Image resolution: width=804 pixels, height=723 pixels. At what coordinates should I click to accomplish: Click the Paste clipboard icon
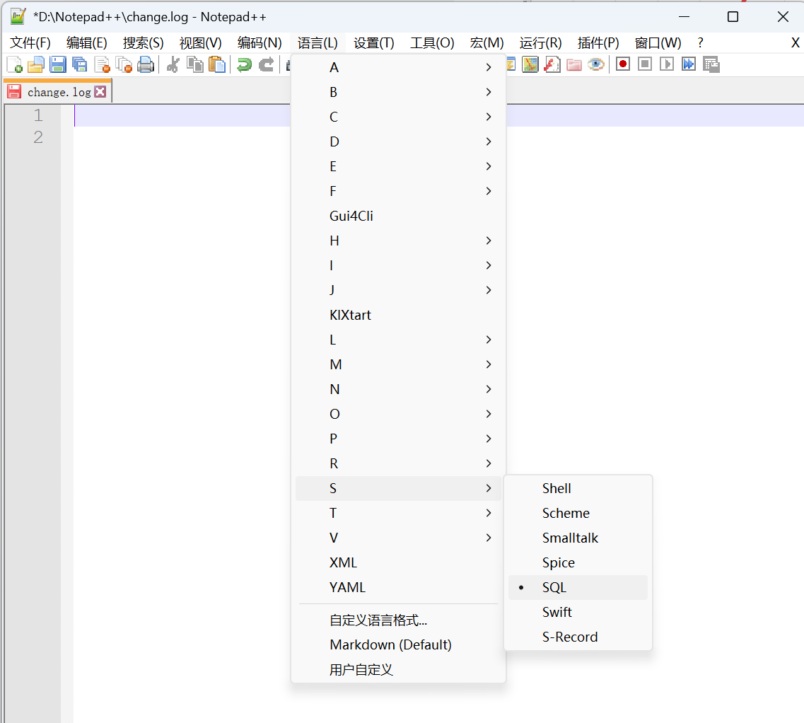pyautogui.click(x=218, y=64)
